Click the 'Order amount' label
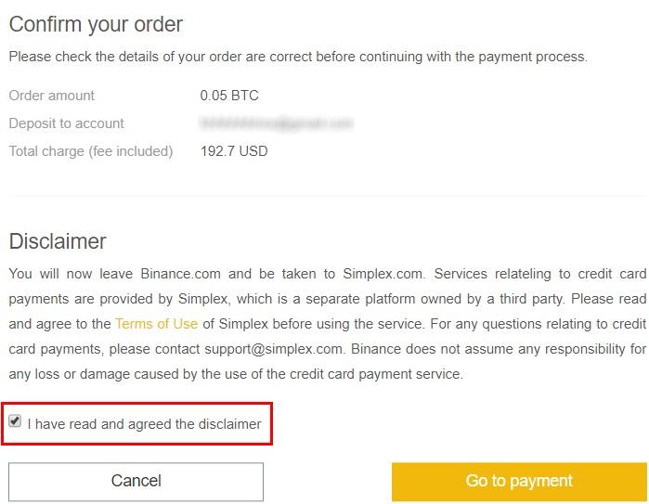649x504 pixels. (x=52, y=96)
